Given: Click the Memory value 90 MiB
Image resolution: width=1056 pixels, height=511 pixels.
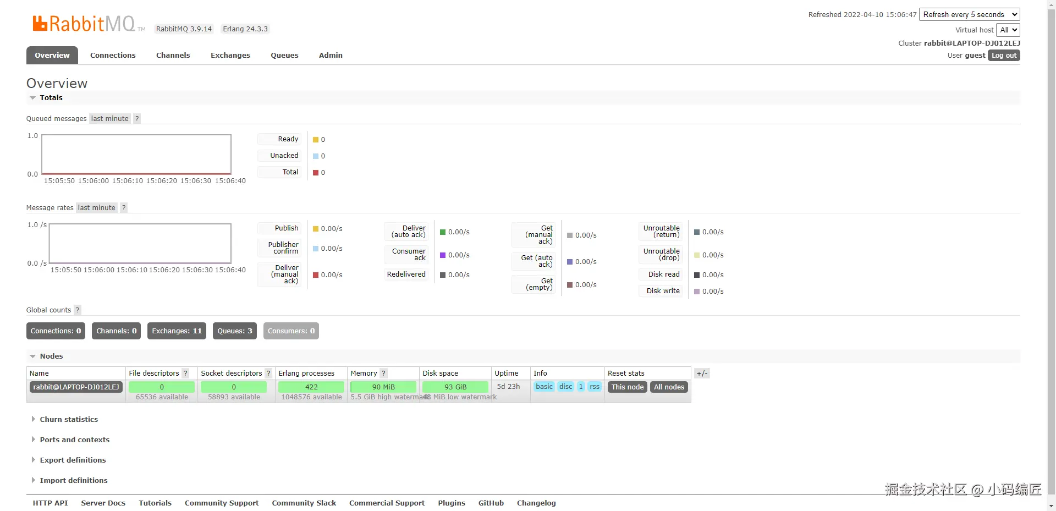Looking at the screenshot, I should point(383,387).
